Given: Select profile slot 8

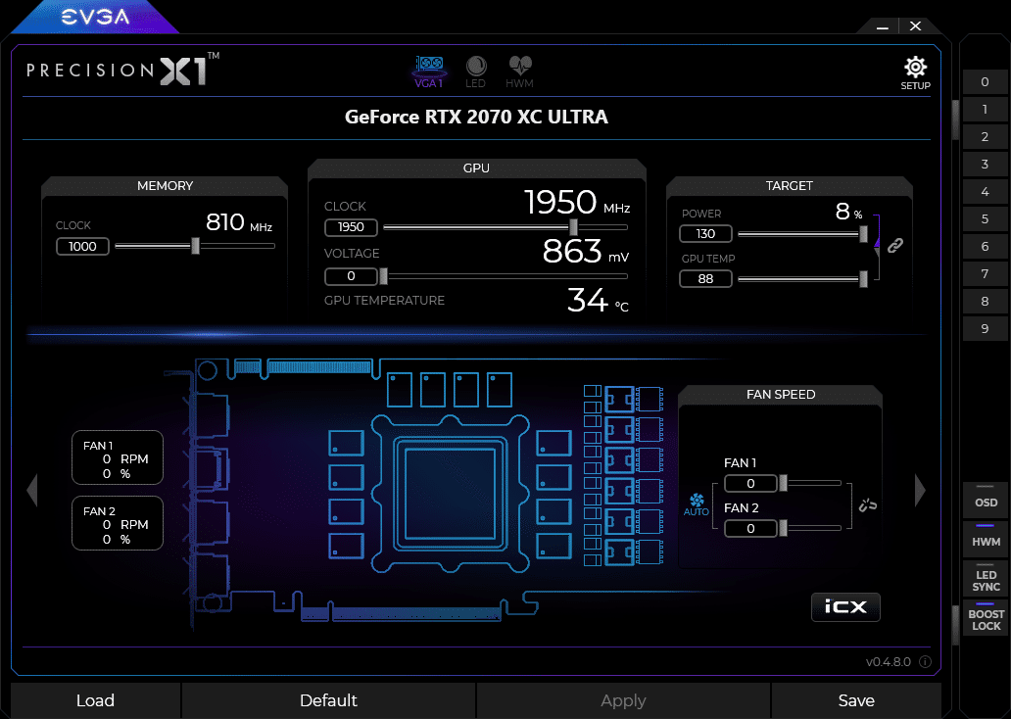Looking at the screenshot, I should tap(985, 301).
